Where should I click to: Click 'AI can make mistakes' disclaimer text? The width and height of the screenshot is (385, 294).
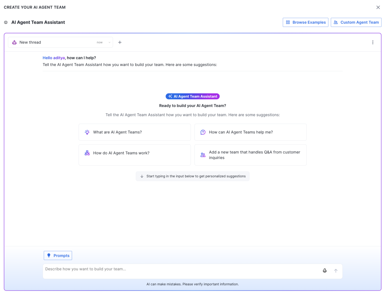click(192, 284)
